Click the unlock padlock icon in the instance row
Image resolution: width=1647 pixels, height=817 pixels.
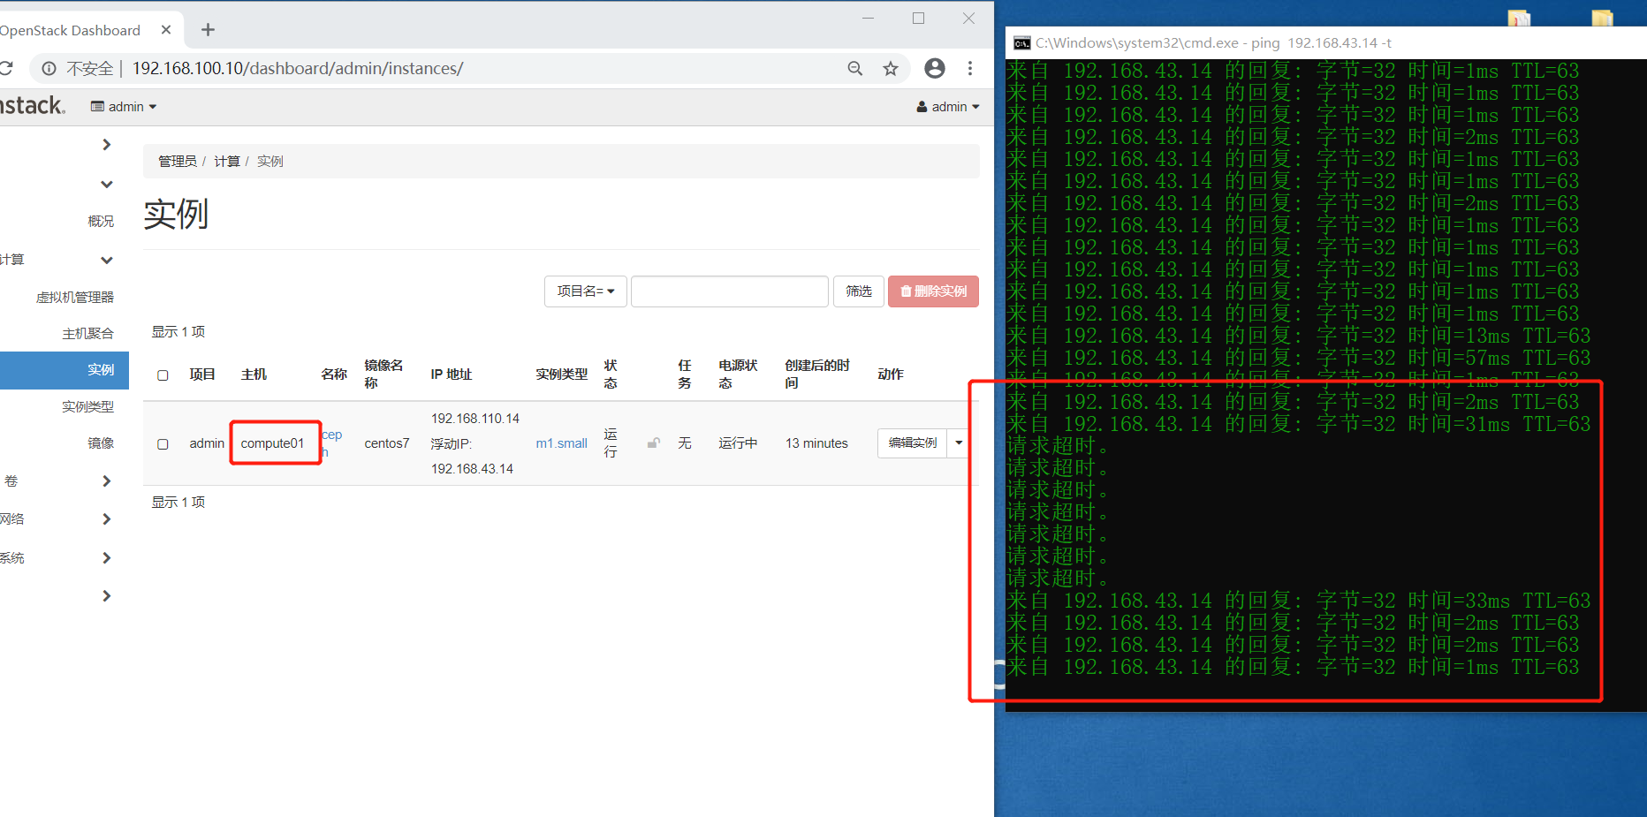[653, 443]
